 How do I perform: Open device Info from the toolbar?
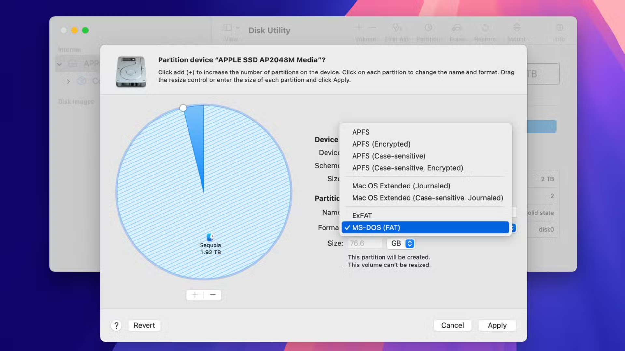560,31
